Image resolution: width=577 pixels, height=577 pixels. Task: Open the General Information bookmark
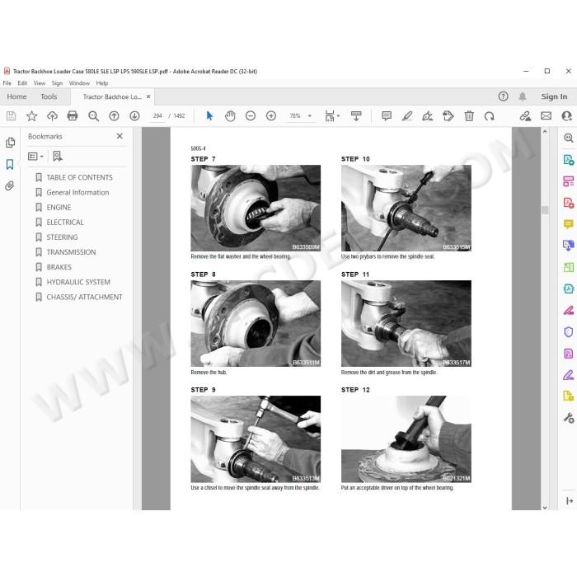(77, 192)
